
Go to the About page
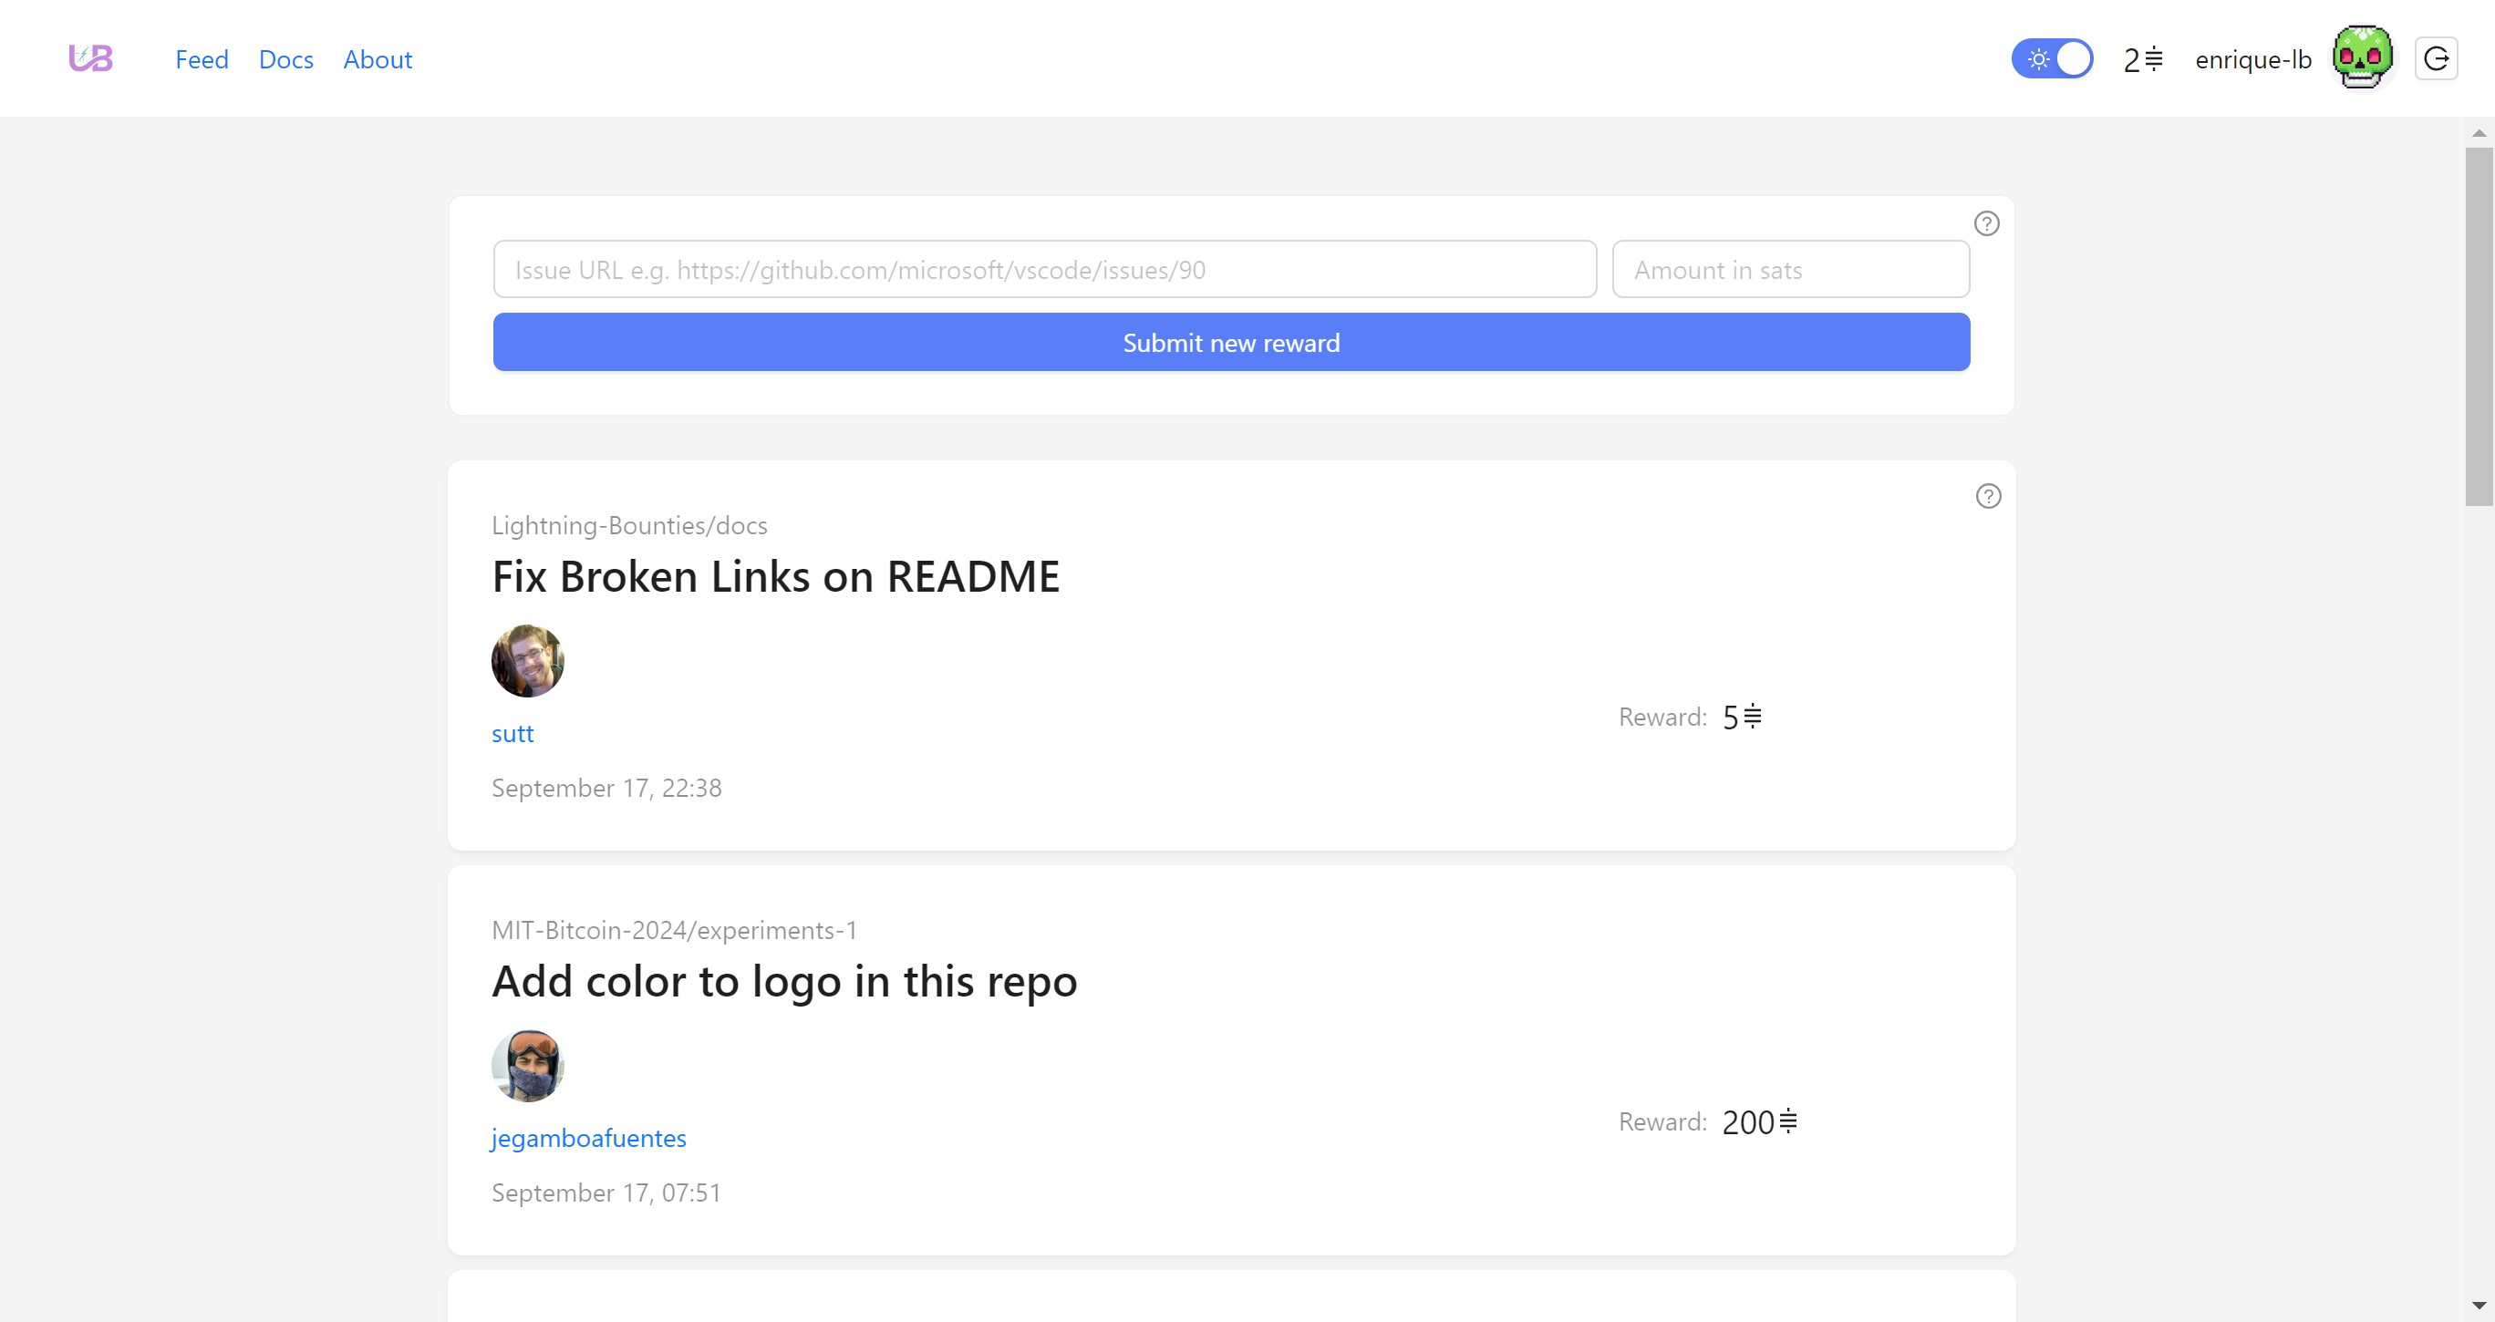(377, 60)
